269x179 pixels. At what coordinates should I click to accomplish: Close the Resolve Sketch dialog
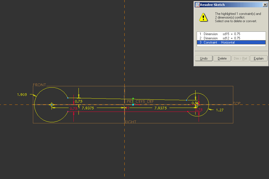coord(265,5)
